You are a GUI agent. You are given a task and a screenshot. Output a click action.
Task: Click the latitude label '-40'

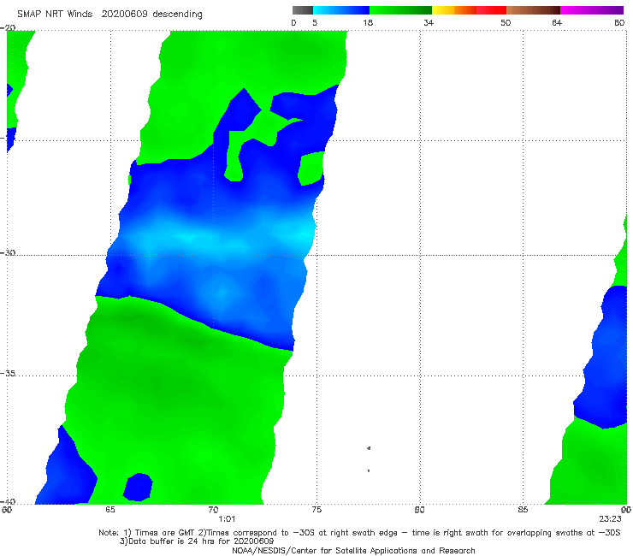[x=8, y=501]
